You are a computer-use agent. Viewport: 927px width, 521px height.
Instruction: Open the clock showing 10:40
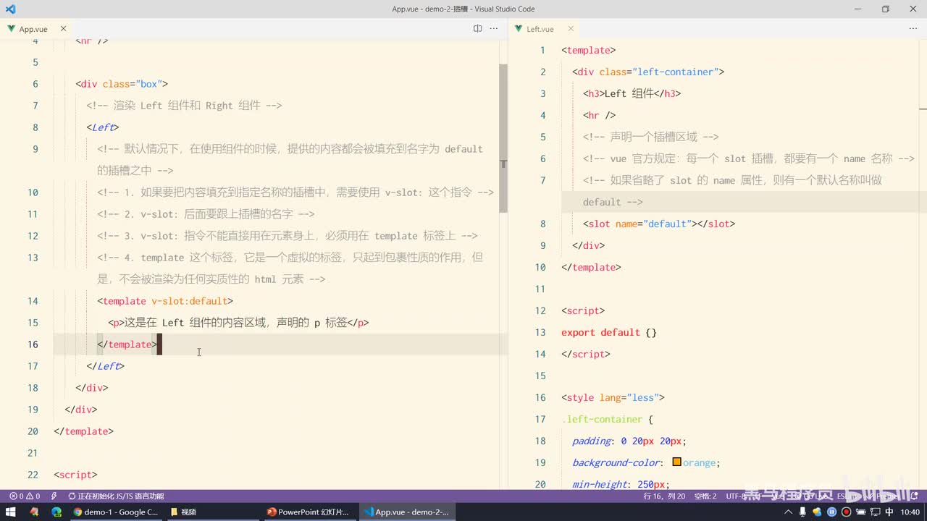click(910, 512)
